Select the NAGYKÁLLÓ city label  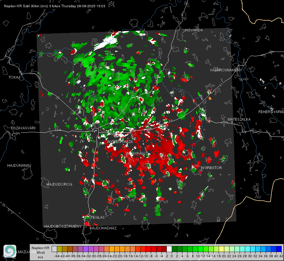[138, 153]
